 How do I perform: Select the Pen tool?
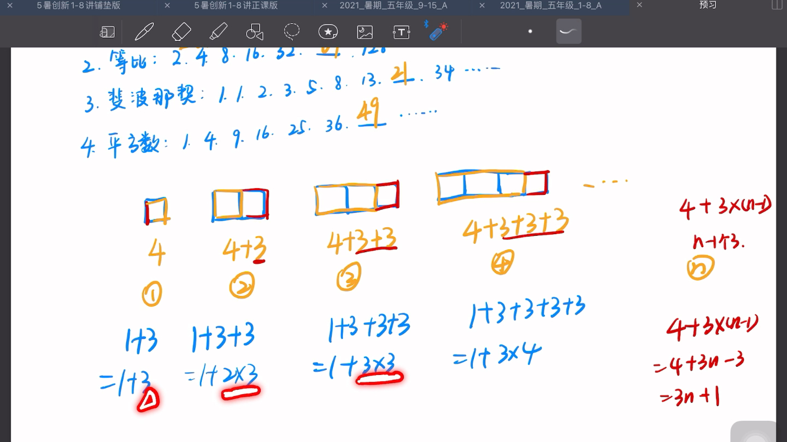(144, 32)
